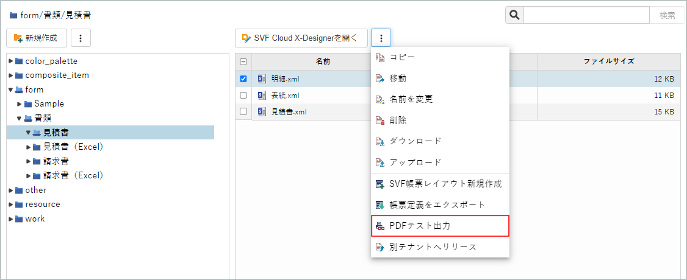The width and height of the screenshot is (687, 280).
Task: Click the PDFテスト出力 printer icon
Action: 380,226
